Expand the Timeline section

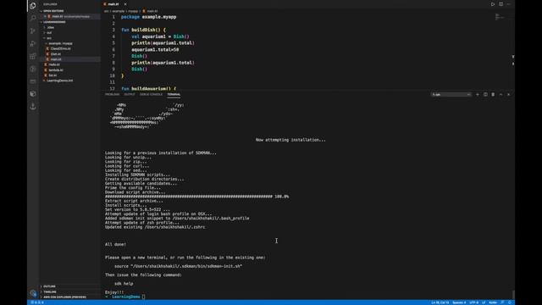50,291
